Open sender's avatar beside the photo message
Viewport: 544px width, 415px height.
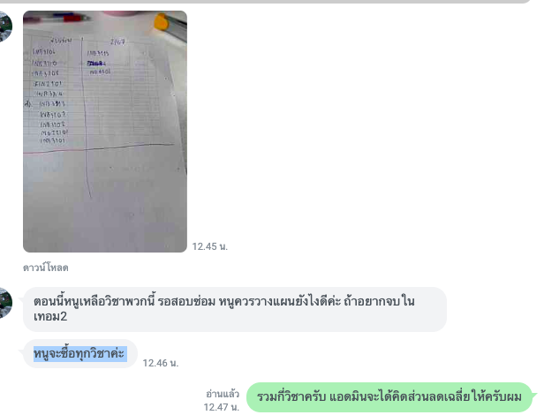(x=5, y=26)
